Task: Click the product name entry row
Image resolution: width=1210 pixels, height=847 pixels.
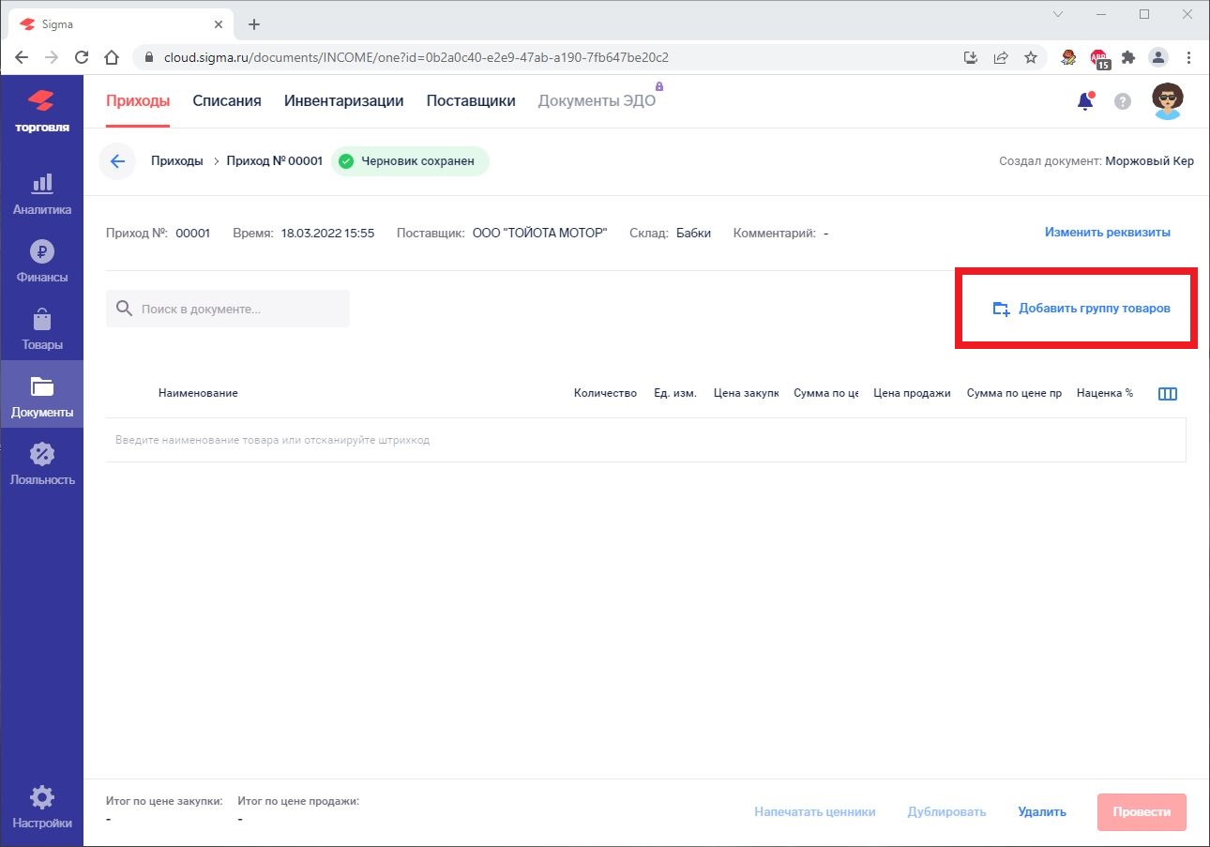Action: pyautogui.click(x=645, y=440)
